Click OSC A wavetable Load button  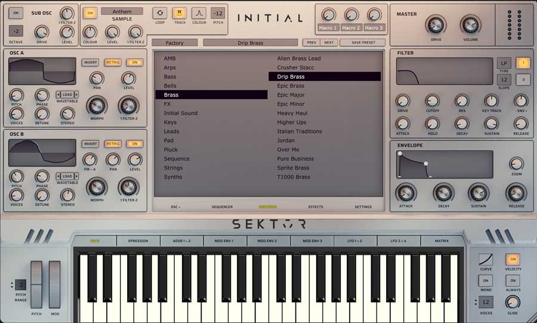pos(67,94)
